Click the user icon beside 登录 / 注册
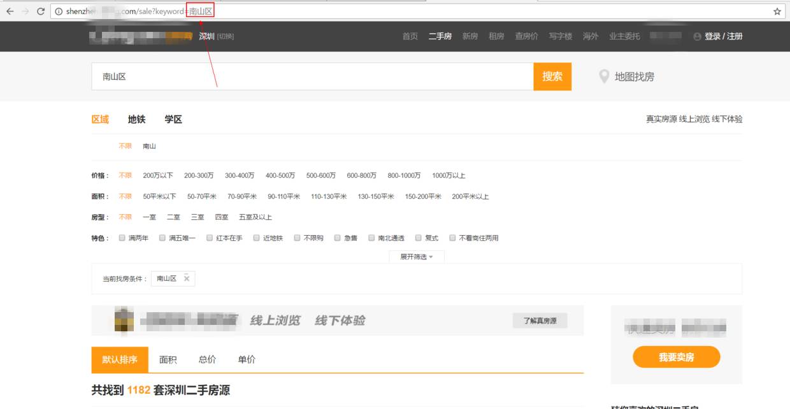Viewport: 790px width, 409px height. (697, 37)
